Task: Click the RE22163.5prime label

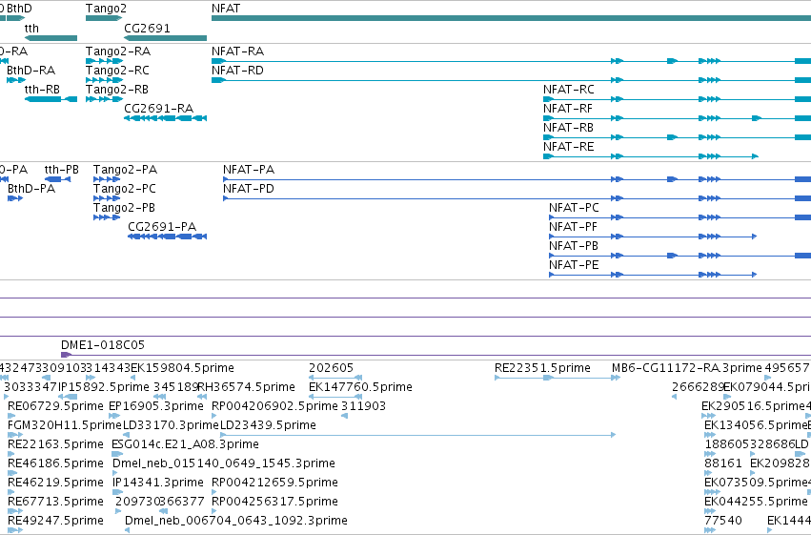Action: pos(56,444)
